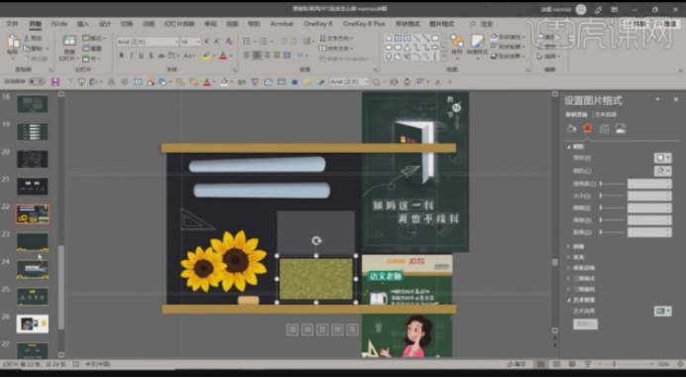Image resolution: width=686 pixels, height=378 pixels.
Task: Open the Shape Outline dropdown
Action: pos(508,47)
